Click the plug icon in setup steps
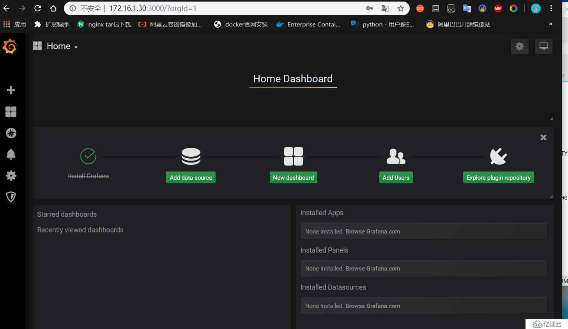 (x=499, y=156)
